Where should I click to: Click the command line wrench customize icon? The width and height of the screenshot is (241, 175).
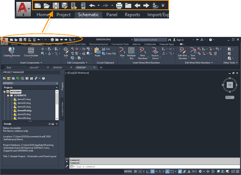67,166
